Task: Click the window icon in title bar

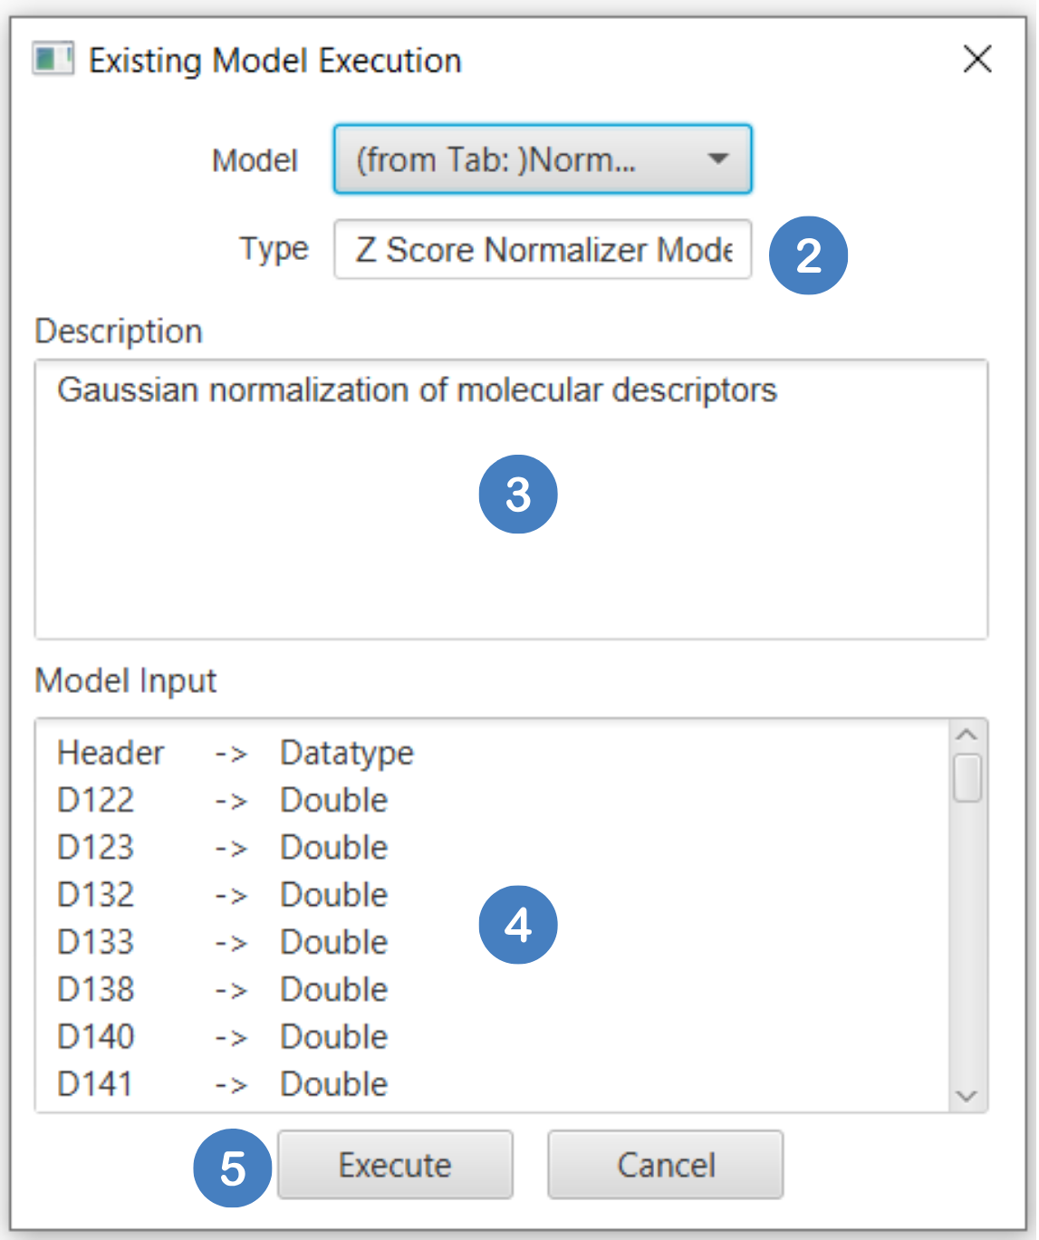Action: pos(53,60)
